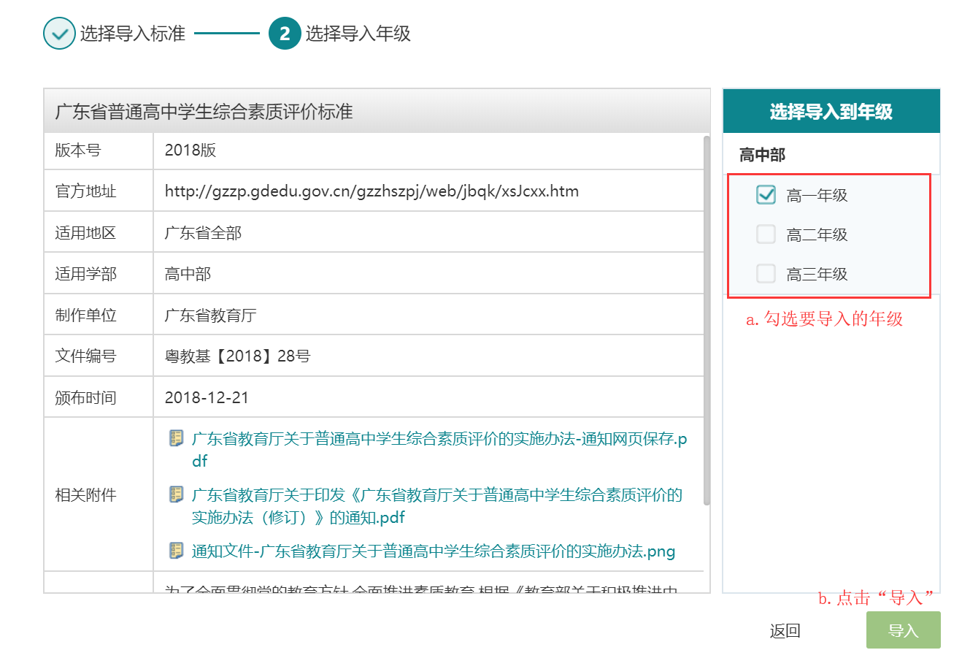The height and width of the screenshot is (650, 962).
Task: Click the 返回 button
Action: pos(785,631)
